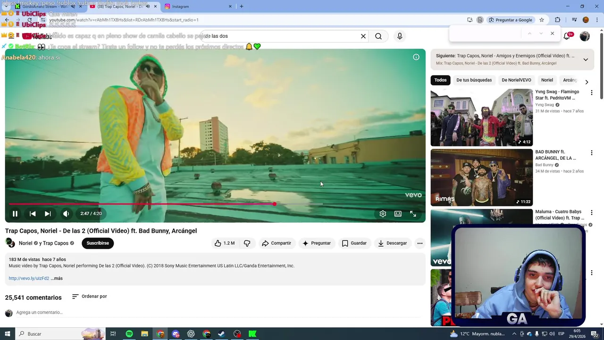The image size is (604, 340).
Task: Dislike the video
Action: pos(247,243)
